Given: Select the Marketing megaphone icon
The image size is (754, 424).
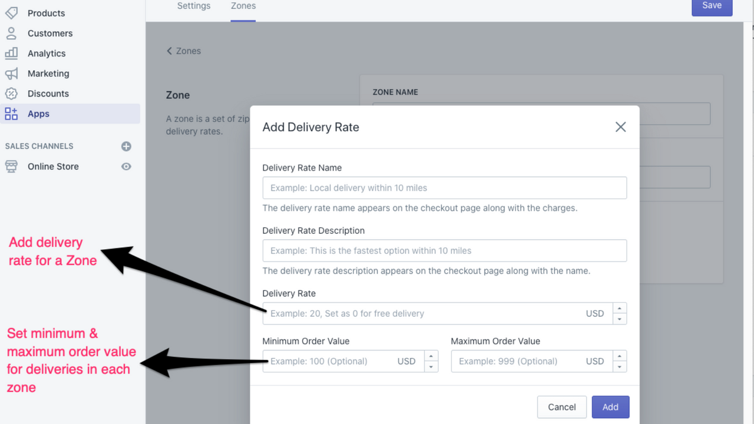Looking at the screenshot, I should tap(11, 73).
